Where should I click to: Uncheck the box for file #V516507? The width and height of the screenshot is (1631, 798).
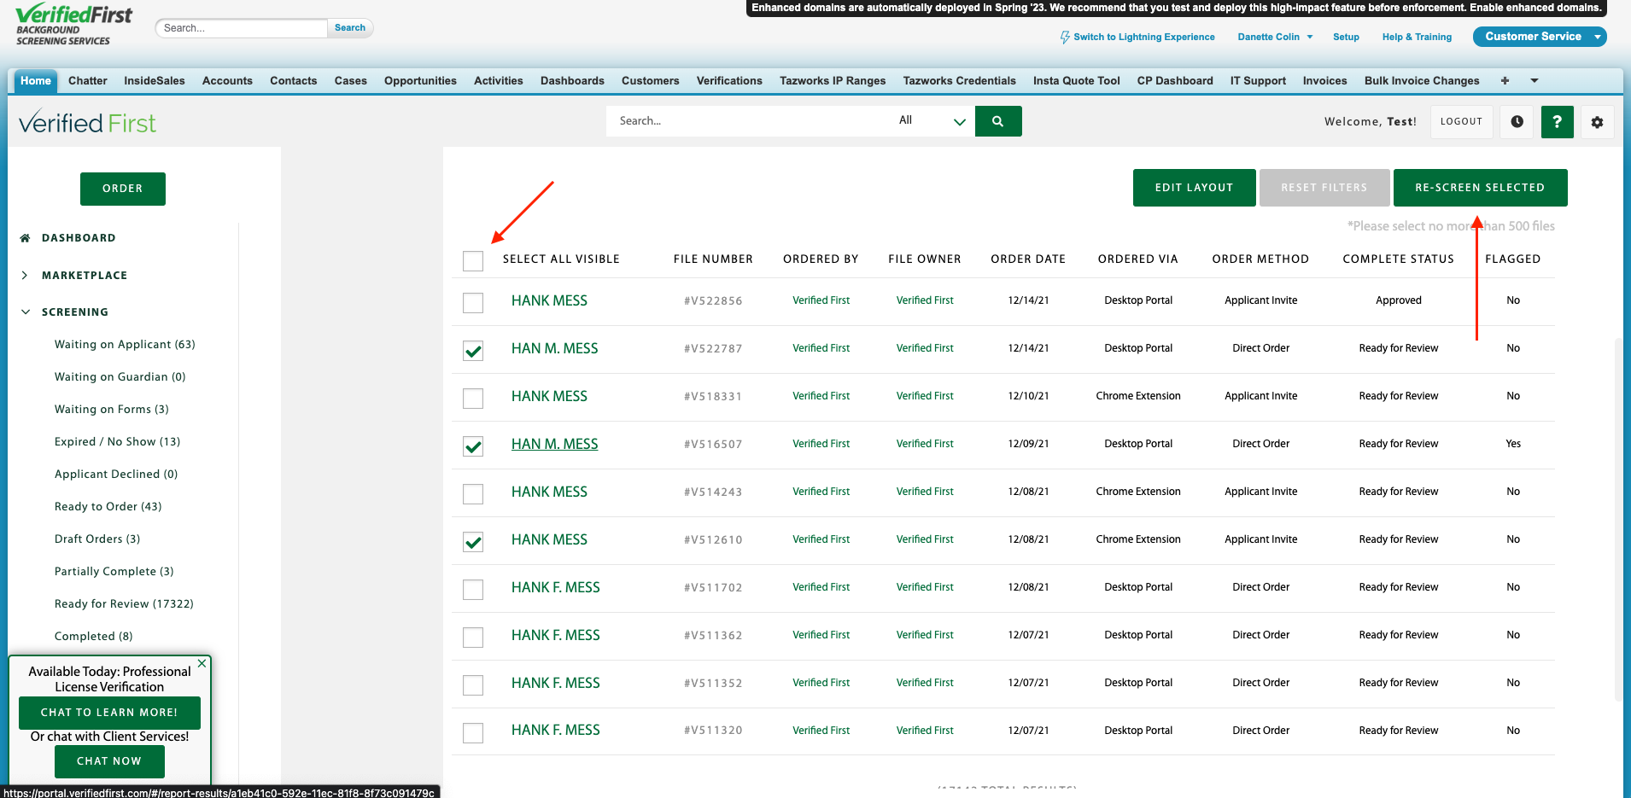(473, 446)
